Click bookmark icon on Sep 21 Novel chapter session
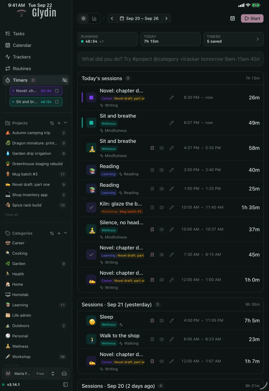269x391 pixels. pos(152,361)
